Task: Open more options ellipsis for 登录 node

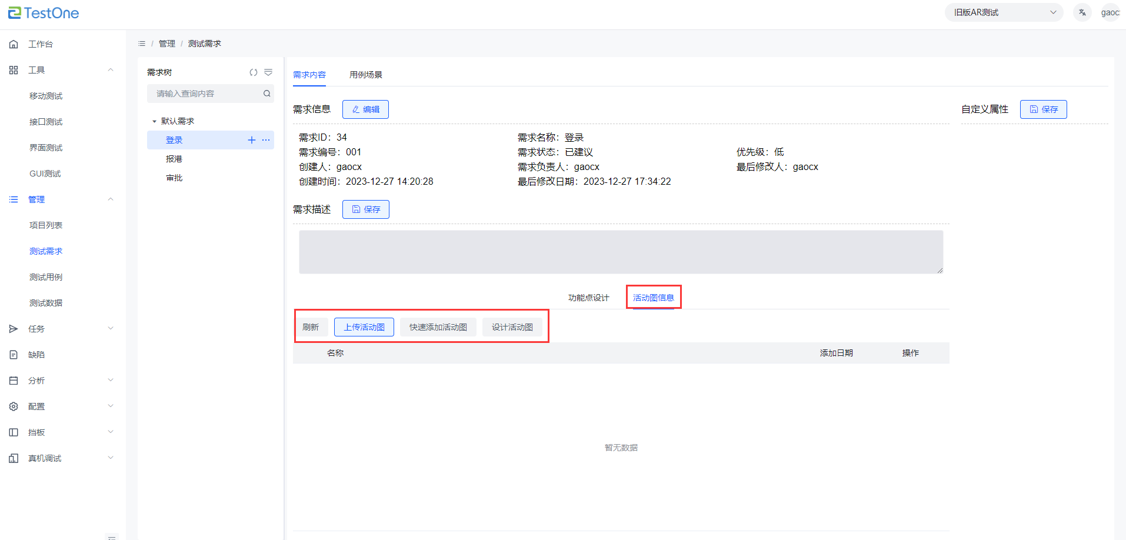Action: click(266, 140)
